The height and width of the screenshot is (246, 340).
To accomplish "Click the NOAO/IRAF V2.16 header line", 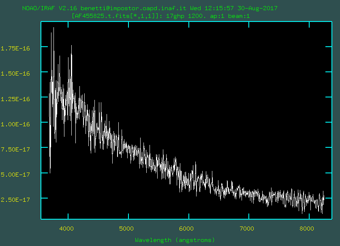I will (150, 9).
